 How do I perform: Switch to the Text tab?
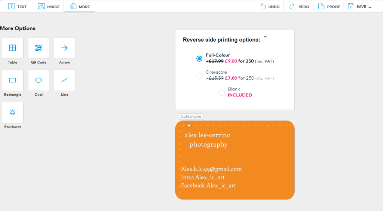coord(18,6)
